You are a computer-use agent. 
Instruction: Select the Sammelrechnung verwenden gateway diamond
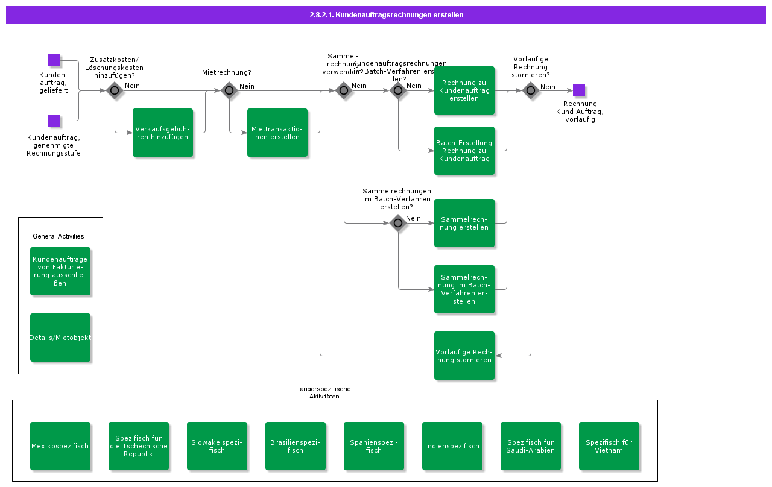pos(344,90)
